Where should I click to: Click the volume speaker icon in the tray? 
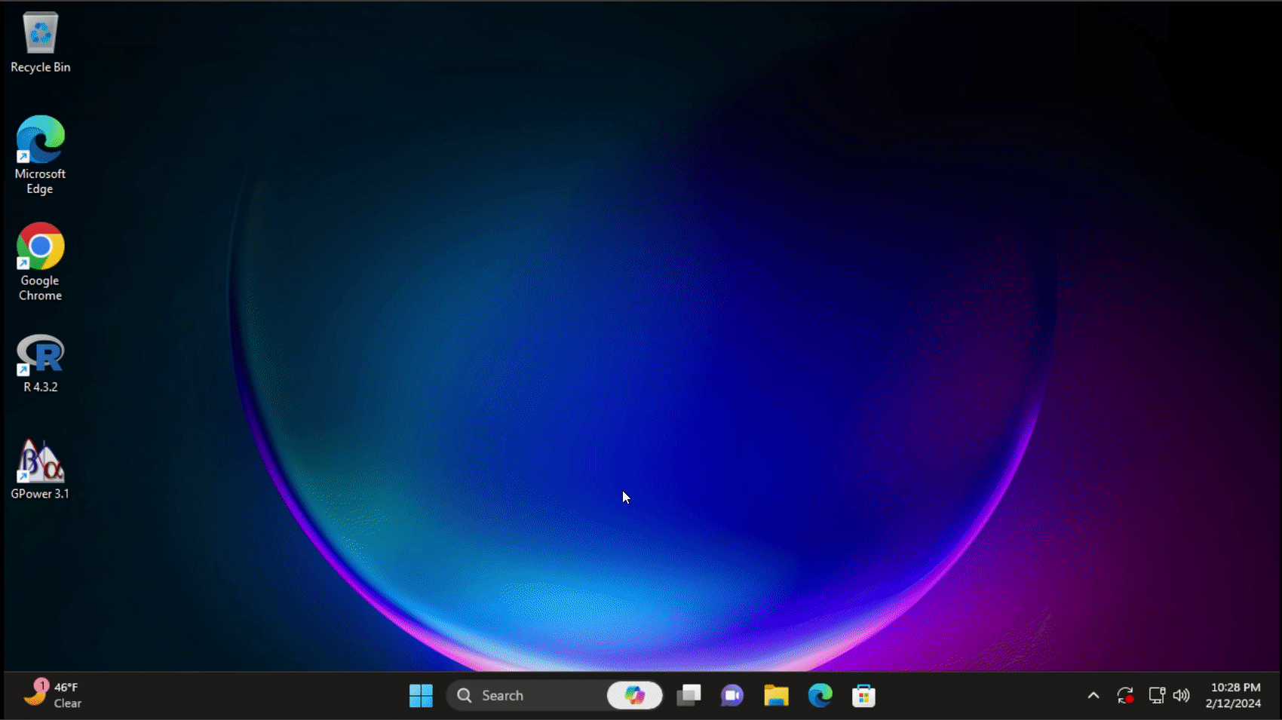click(1182, 695)
